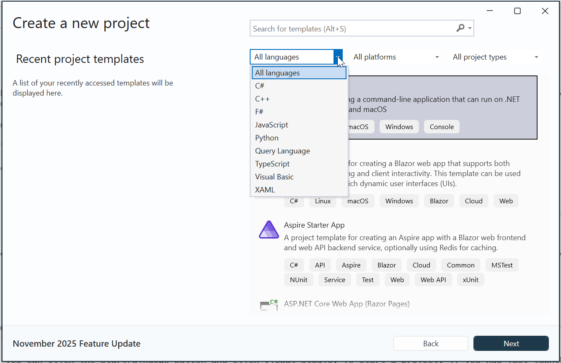The width and height of the screenshot is (561, 363).
Task: Click the Cloud tag beside the Common tag
Action: (x=421, y=265)
